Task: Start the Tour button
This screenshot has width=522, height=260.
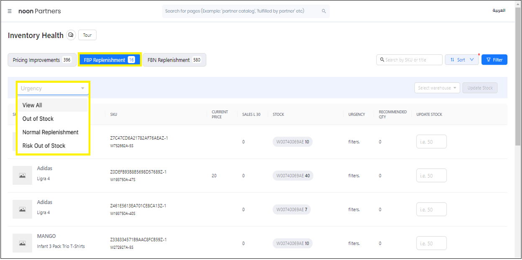Action: click(87, 35)
